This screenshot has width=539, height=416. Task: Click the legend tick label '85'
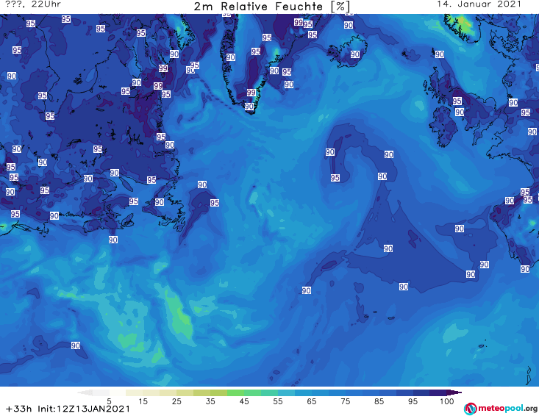[379, 401]
